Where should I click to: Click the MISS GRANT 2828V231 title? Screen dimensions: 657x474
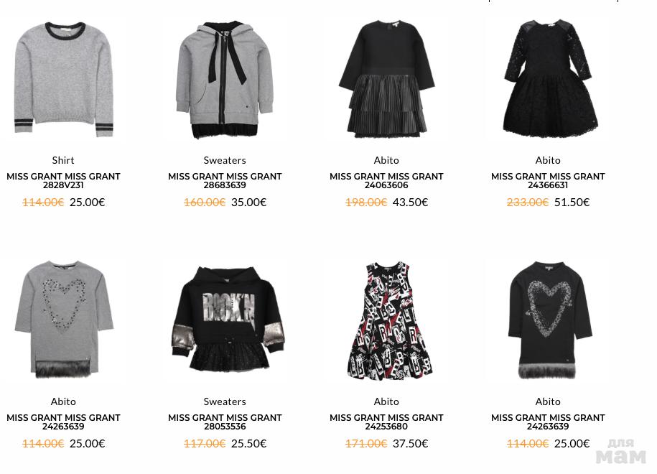pos(63,181)
